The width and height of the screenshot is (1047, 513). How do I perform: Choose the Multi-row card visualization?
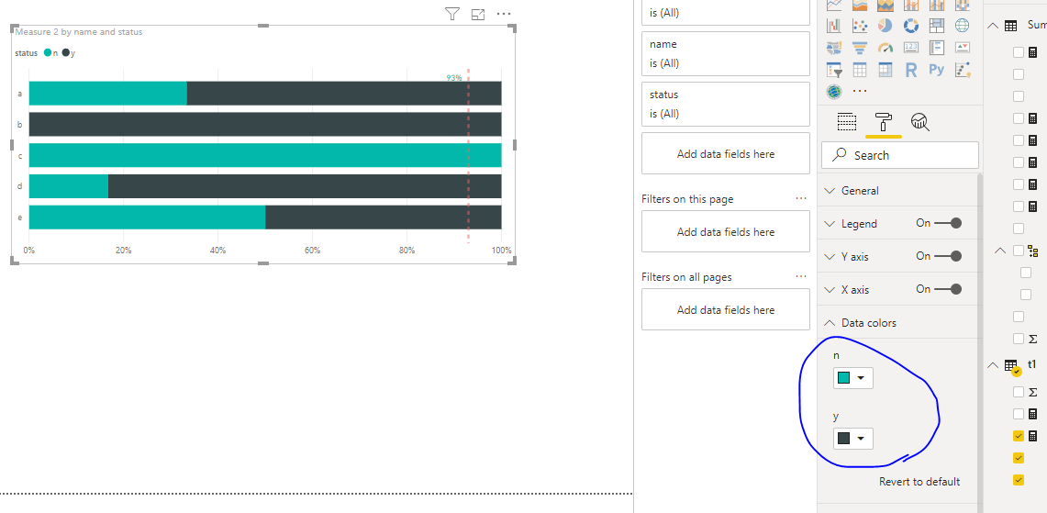point(936,48)
